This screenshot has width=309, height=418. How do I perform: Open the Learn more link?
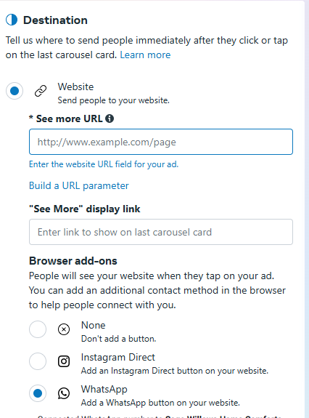click(145, 55)
